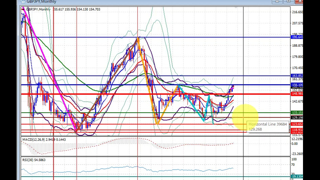The image size is (320, 180).
Task: Click the 179.800 price axis value
Action: click(298, 57)
